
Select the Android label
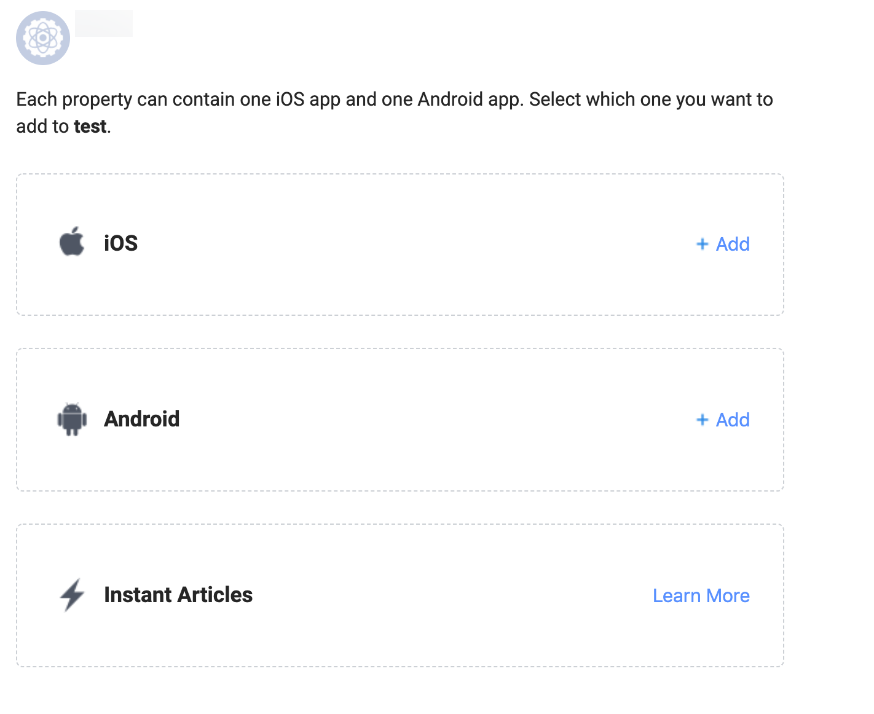click(x=141, y=419)
